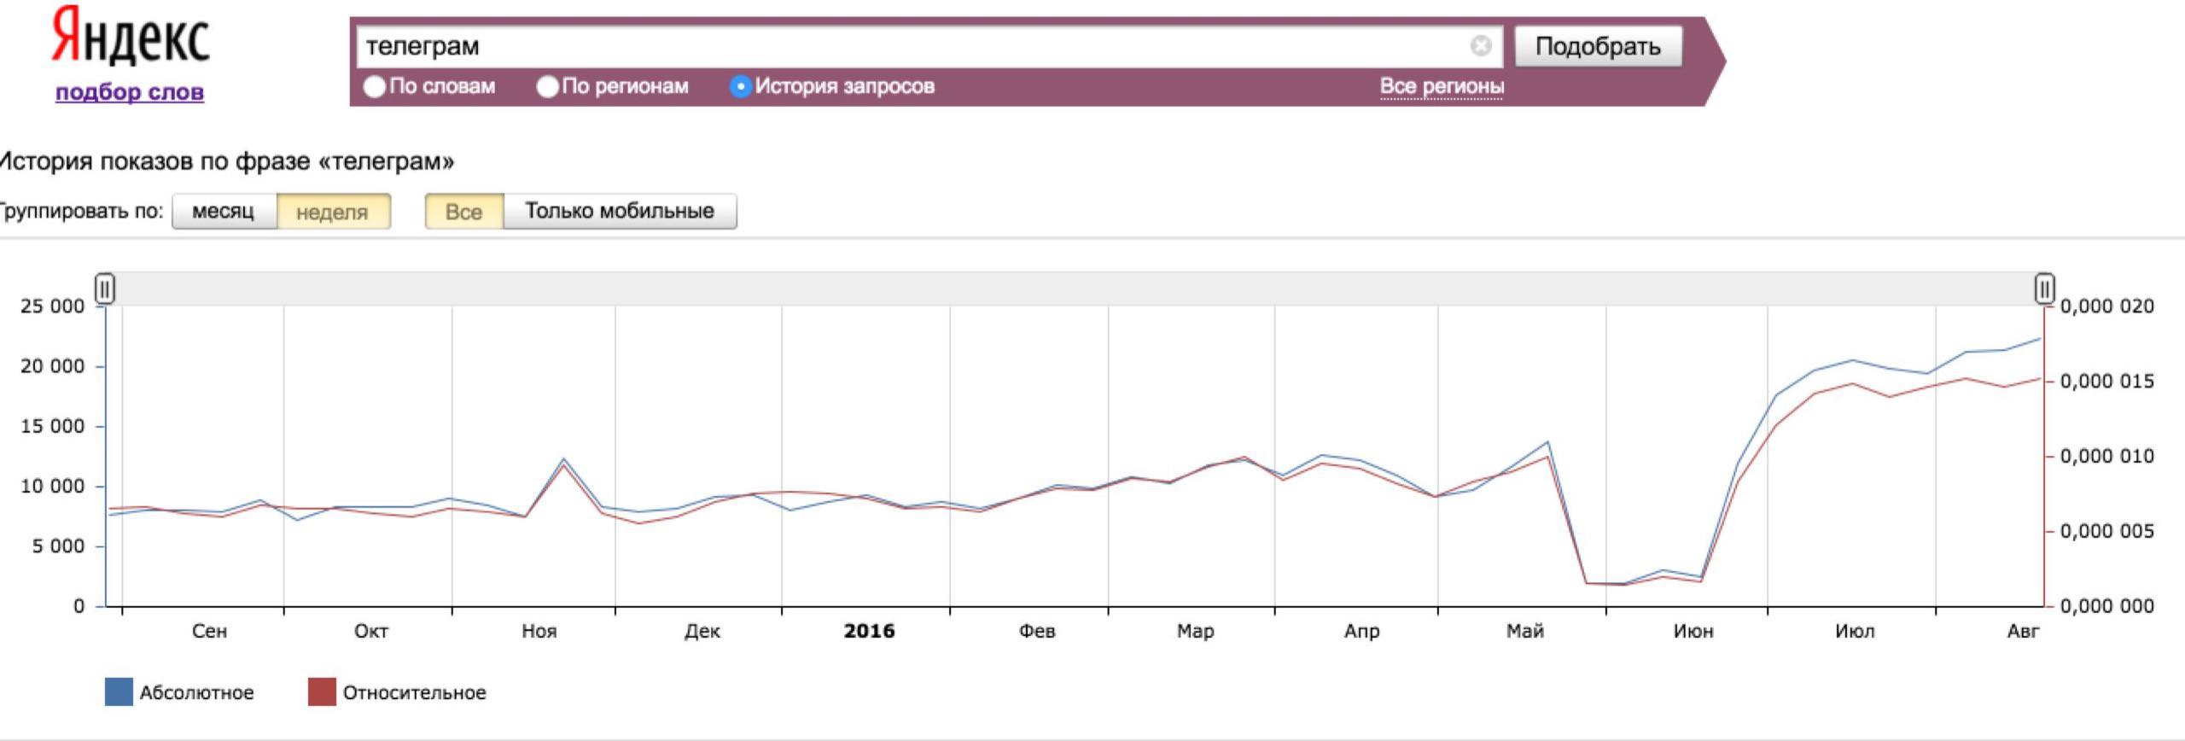The height and width of the screenshot is (741, 2185).
Task: Group data by месяц
Action: coord(224,212)
